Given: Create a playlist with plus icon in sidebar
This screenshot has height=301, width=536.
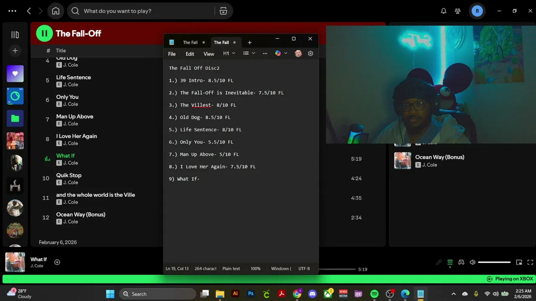Looking at the screenshot, I should coord(15,51).
